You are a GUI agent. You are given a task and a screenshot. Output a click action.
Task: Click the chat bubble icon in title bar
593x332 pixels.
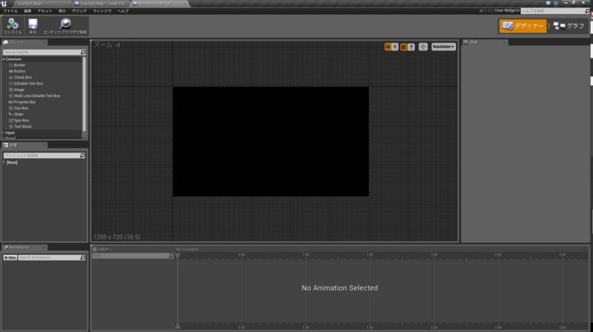[548, 3]
